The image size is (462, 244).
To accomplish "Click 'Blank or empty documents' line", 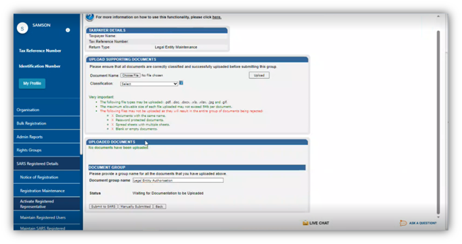I will pos(137,129).
